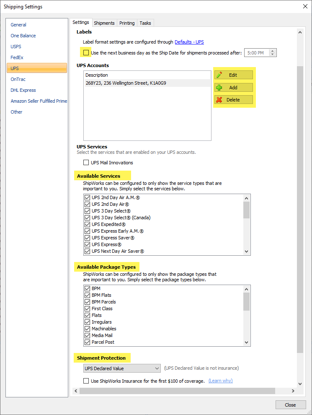The image size is (312, 415).
Task: Click the green plus Add icon
Action: coord(219,87)
